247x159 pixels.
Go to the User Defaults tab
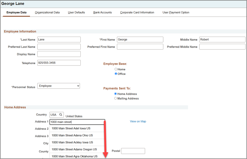(x=76, y=12)
